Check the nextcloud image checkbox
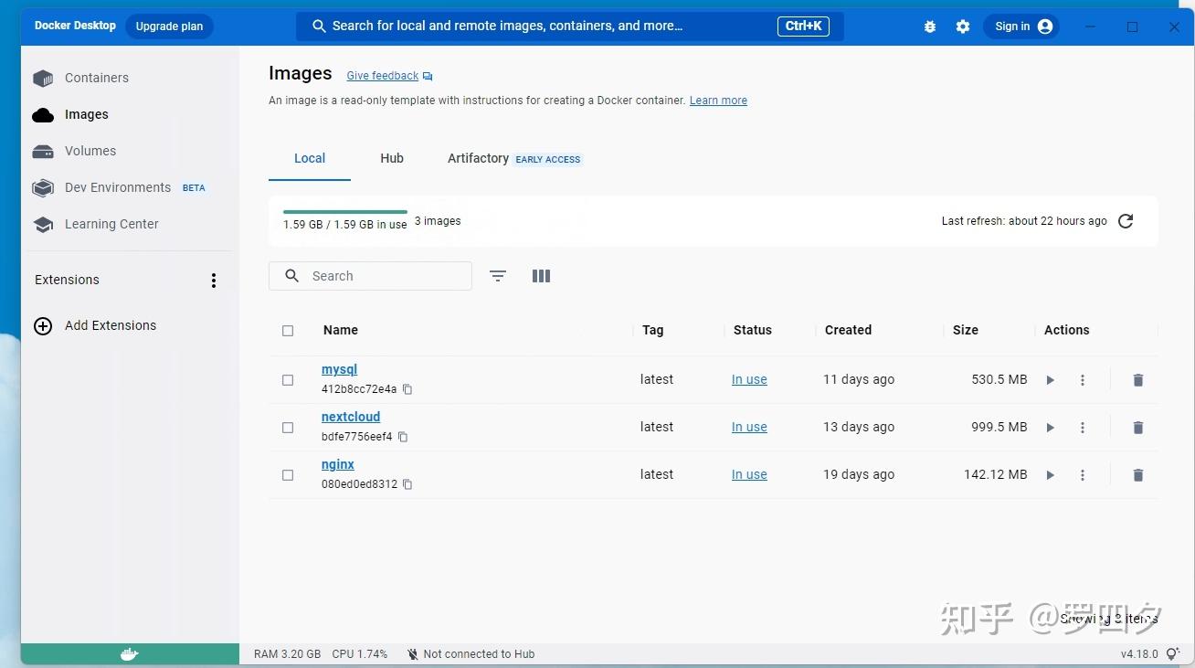 pos(288,428)
